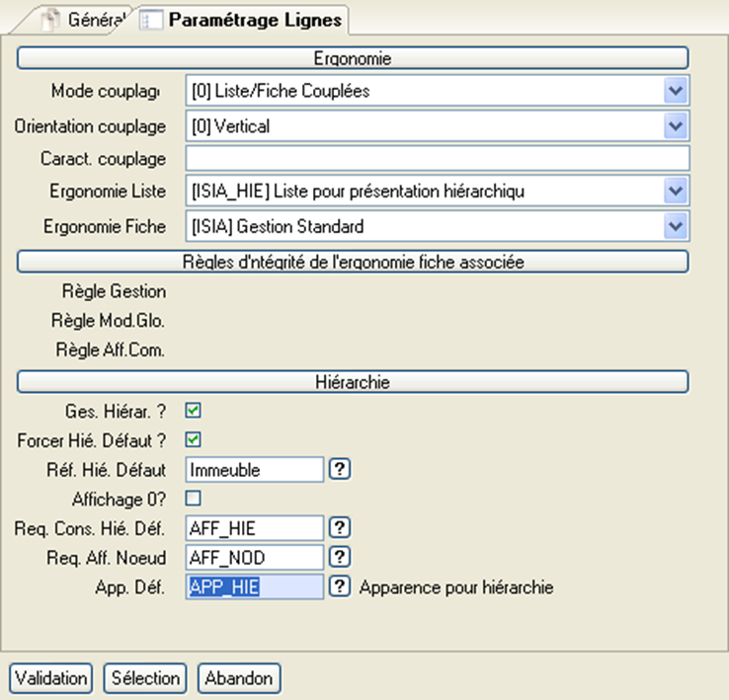Click help icon beside Req. Aff. Noeud
The image size is (729, 700).
pos(340,558)
